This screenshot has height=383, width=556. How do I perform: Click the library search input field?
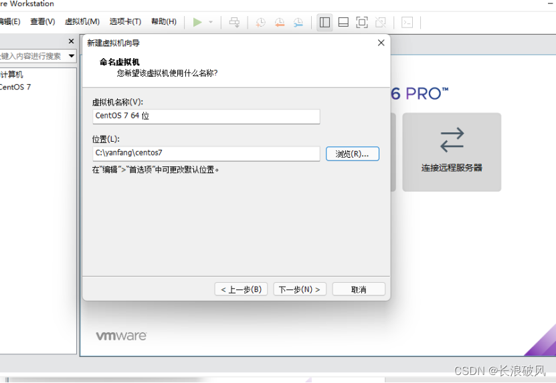coord(33,56)
